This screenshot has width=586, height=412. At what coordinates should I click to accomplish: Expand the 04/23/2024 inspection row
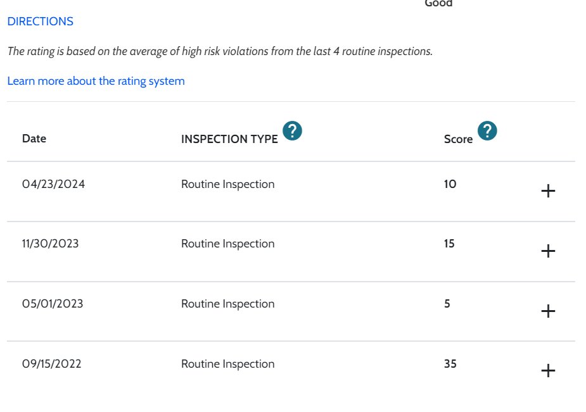[x=548, y=191]
